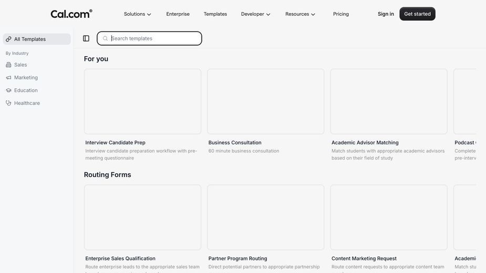Click the Education graduation cap icon
486x273 pixels.
pyautogui.click(x=8, y=90)
